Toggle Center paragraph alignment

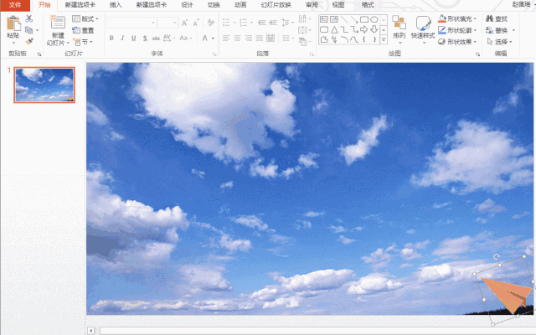point(237,39)
